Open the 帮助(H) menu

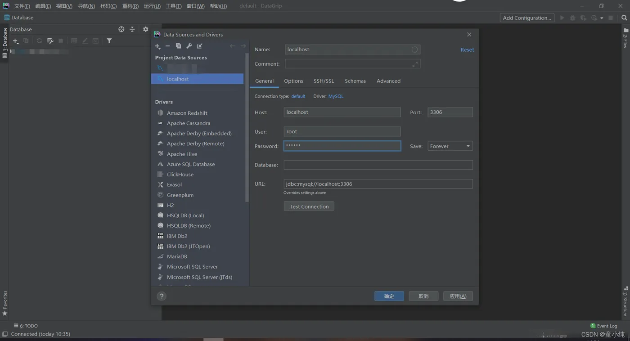[218, 6]
